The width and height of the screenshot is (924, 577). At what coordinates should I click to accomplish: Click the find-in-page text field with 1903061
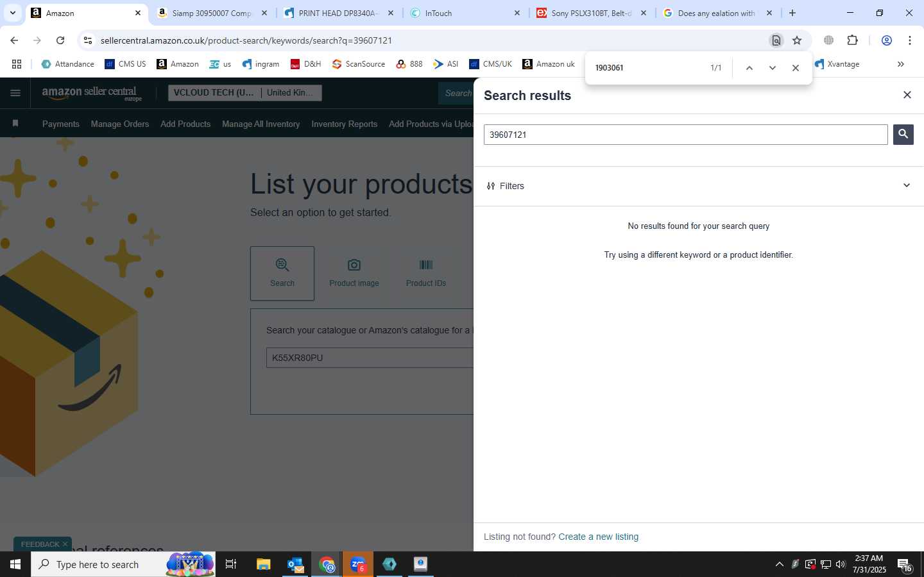click(x=648, y=68)
